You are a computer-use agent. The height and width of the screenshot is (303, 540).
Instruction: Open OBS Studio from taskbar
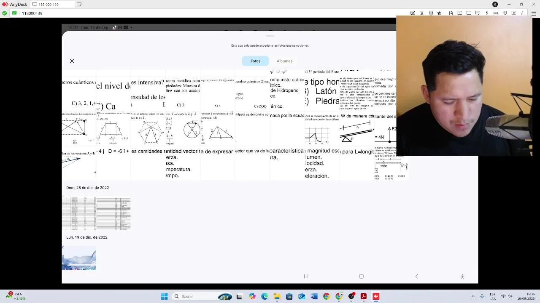click(x=351, y=296)
